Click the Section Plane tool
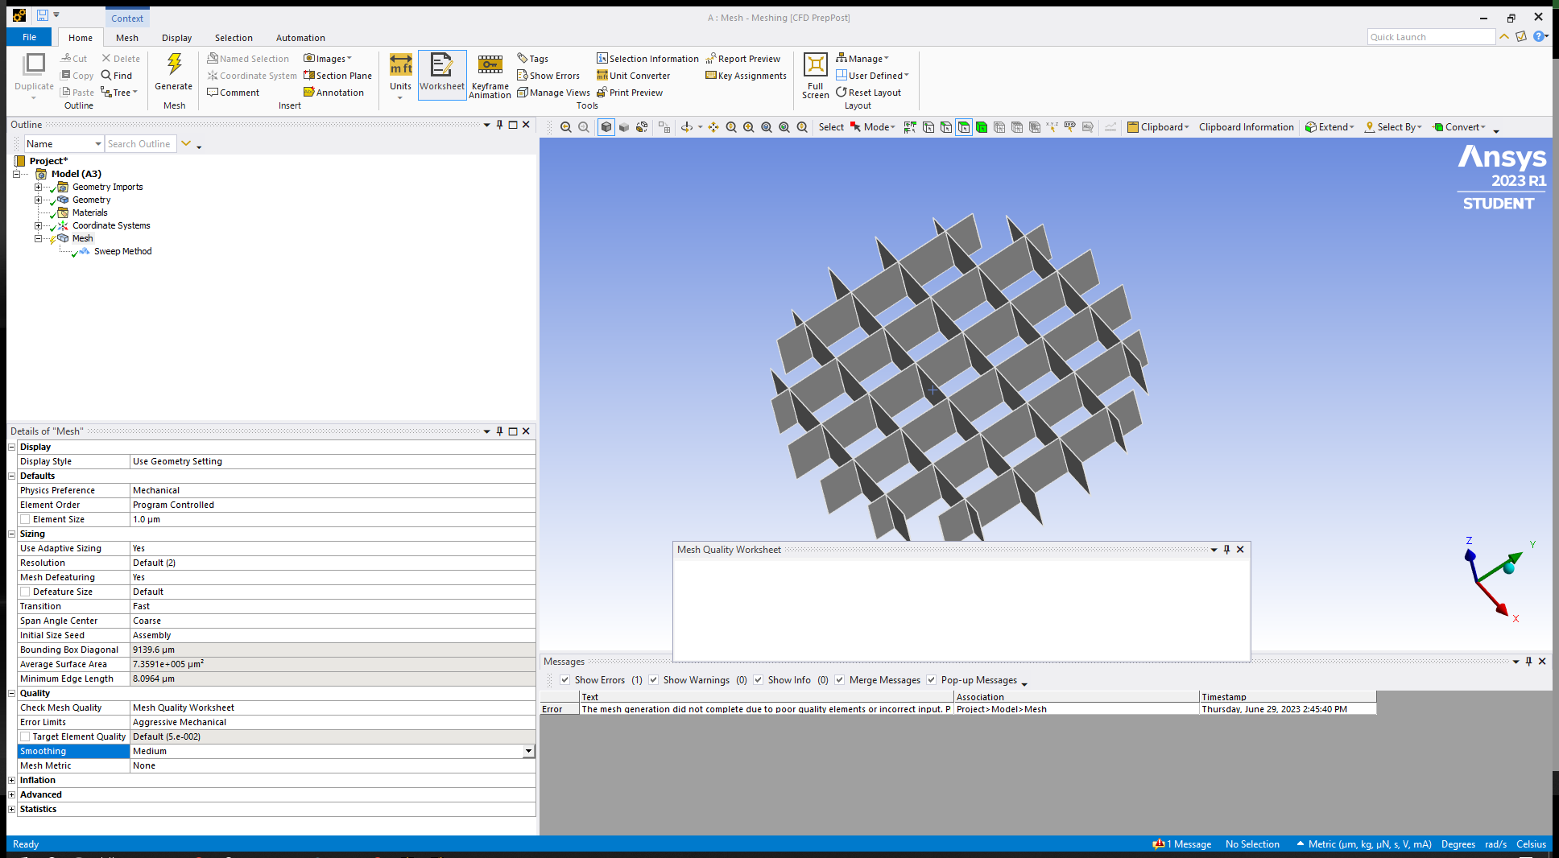 [338, 76]
